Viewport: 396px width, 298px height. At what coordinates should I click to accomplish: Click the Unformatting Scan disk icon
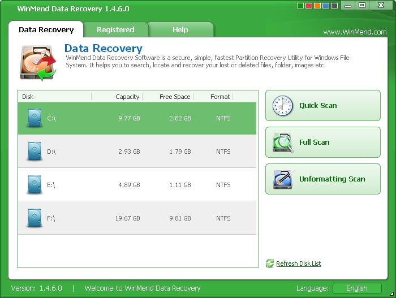[x=284, y=179]
